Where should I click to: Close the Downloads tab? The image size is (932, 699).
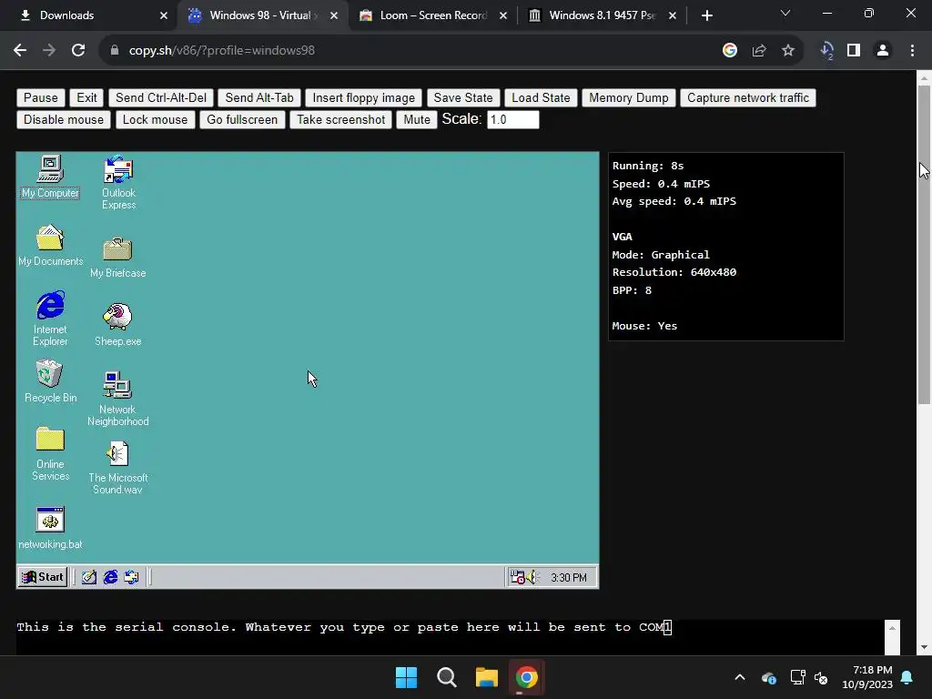(x=164, y=15)
